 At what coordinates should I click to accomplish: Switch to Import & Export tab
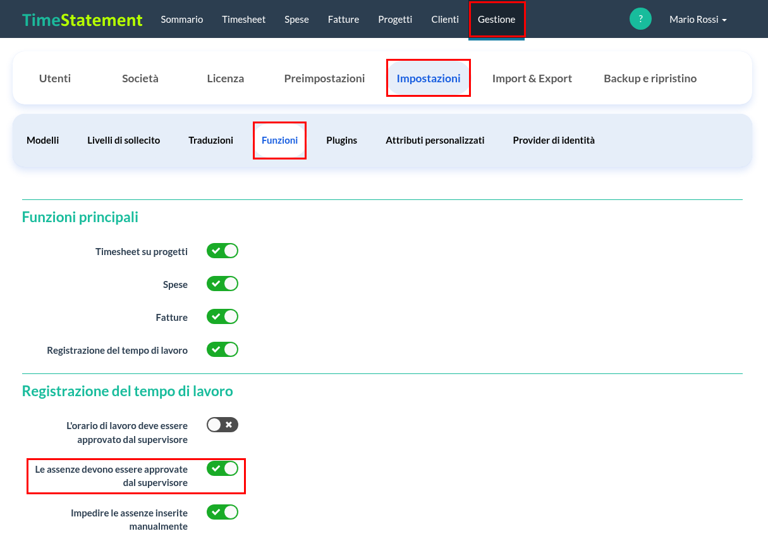pyautogui.click(x=532, y=78)
